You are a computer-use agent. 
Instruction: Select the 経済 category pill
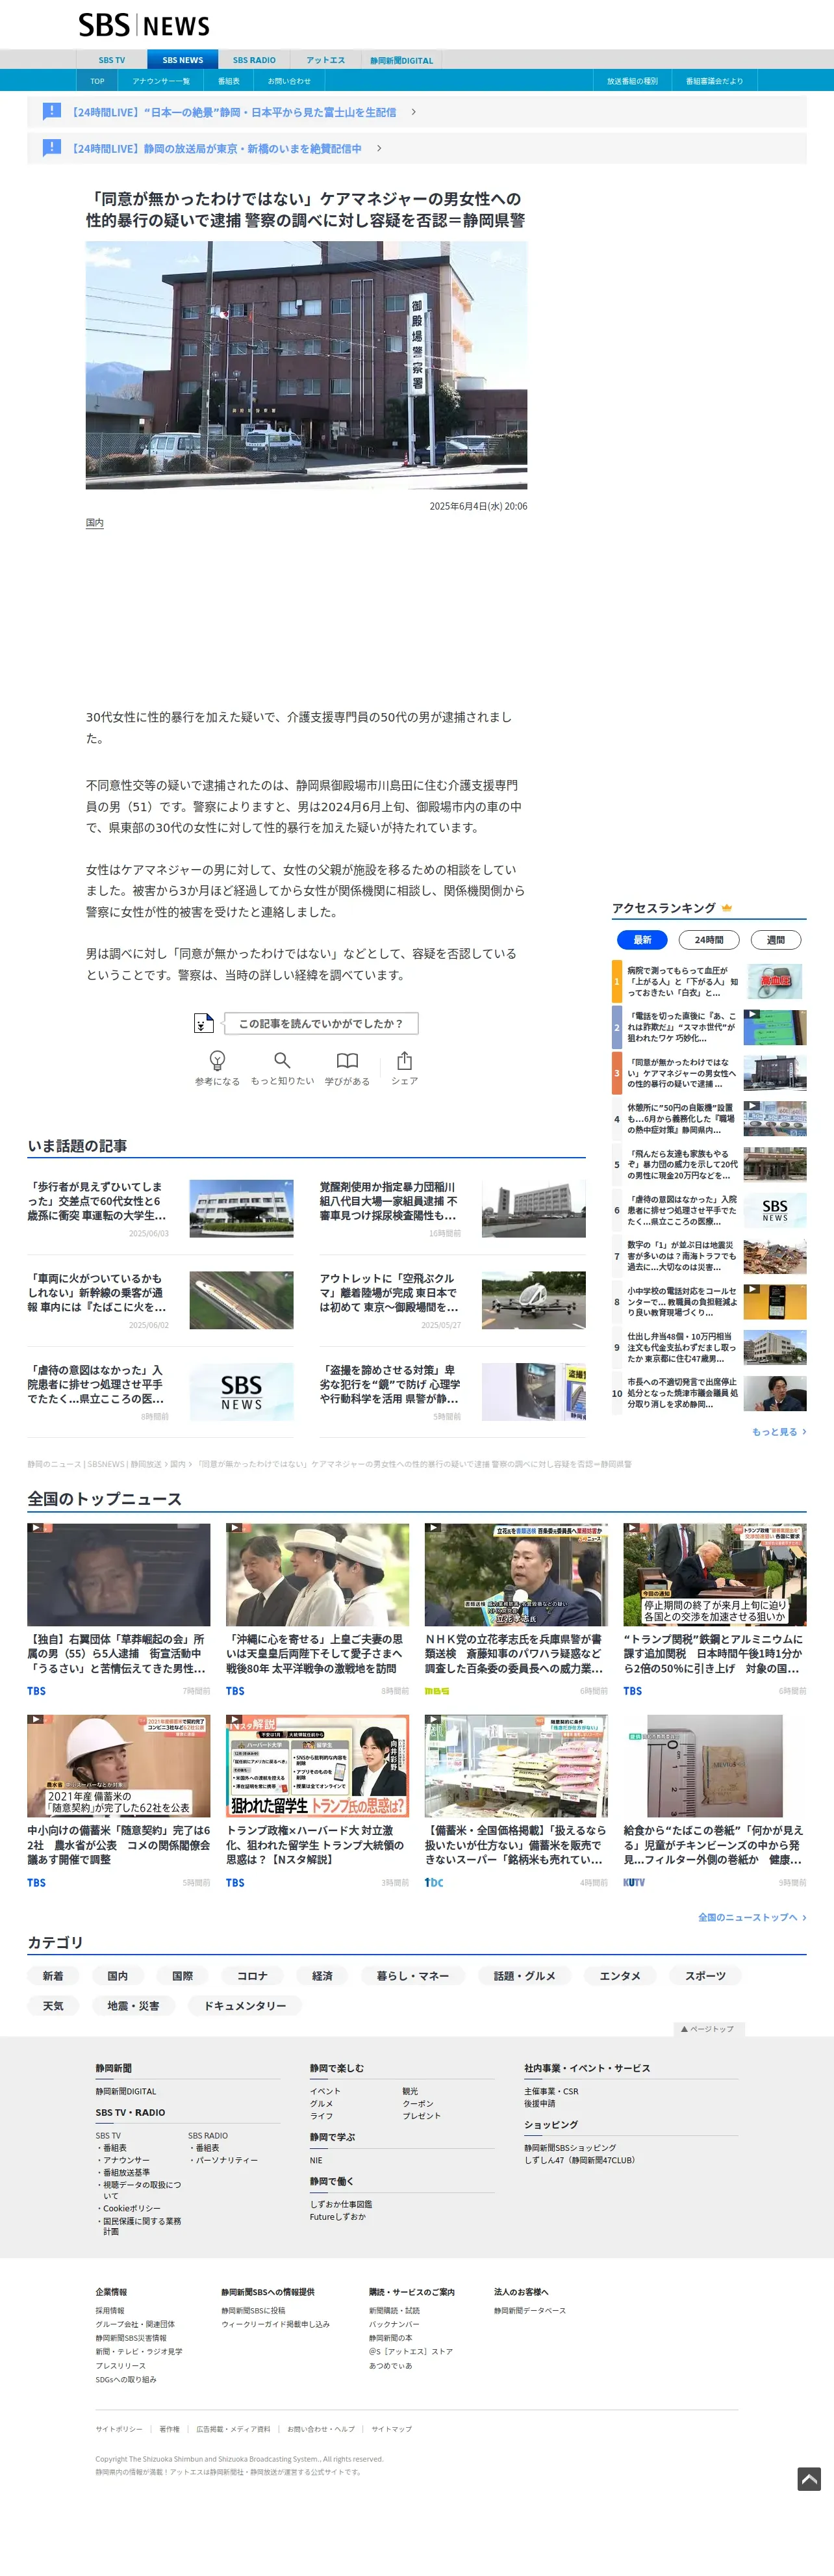[x=323, y=1975]
